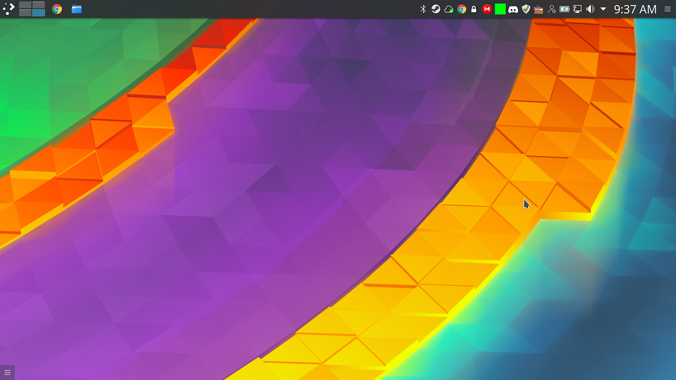This screenshot has height=380, width=676.
Task: Open the desktop toolbox menu
Action: 8,372
